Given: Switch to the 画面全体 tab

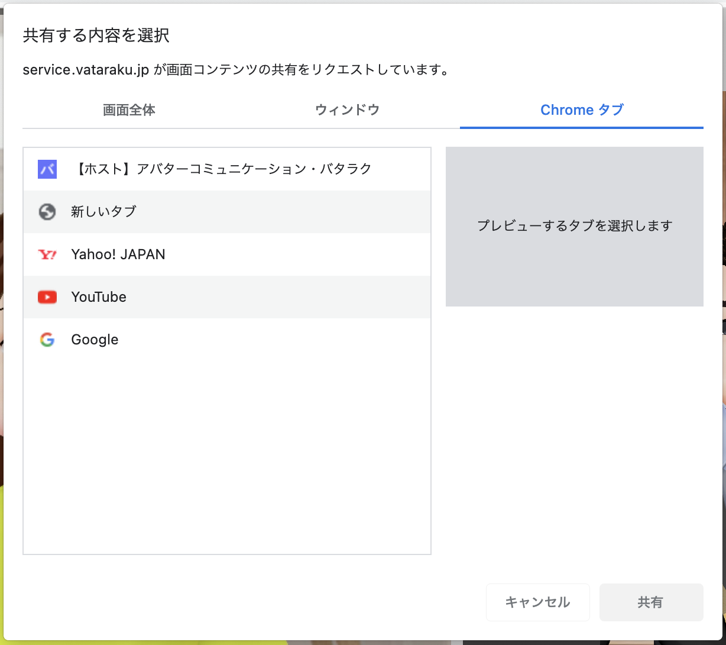Looking at the screenshot, I should tap(129, 110).
